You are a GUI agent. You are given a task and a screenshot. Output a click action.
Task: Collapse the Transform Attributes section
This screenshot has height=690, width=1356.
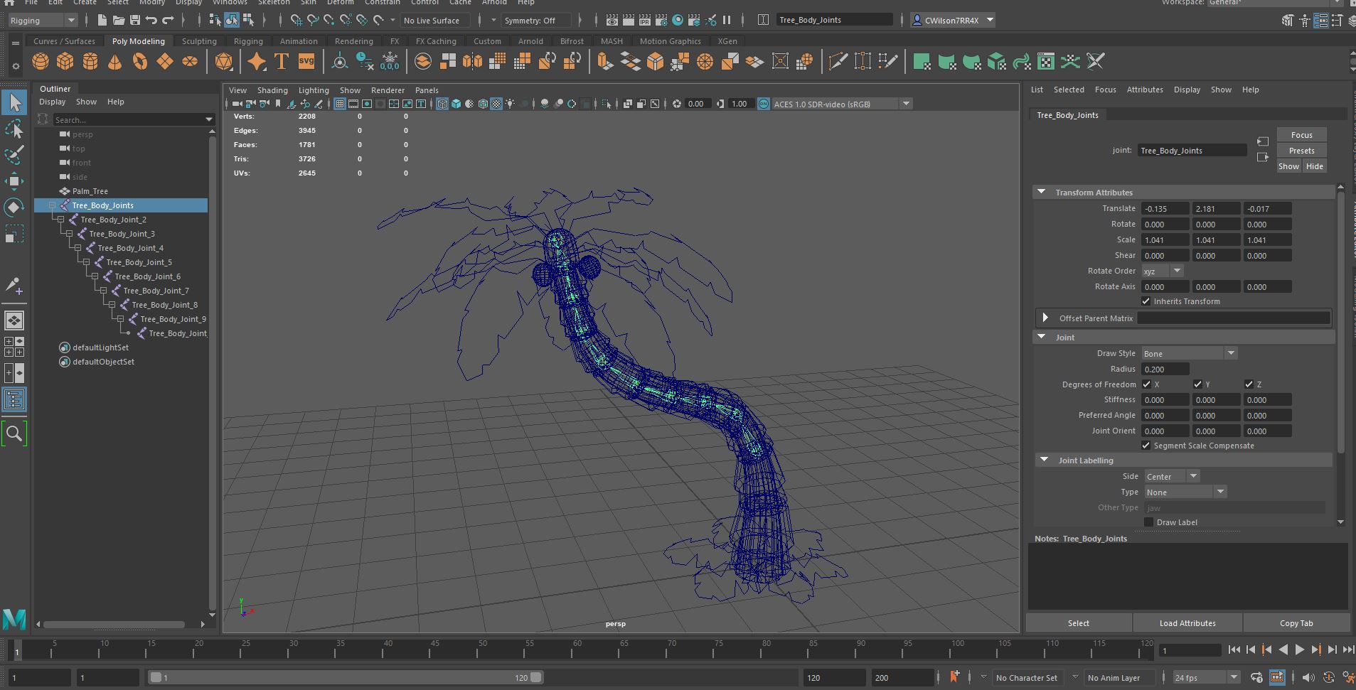pos(1042,193)
